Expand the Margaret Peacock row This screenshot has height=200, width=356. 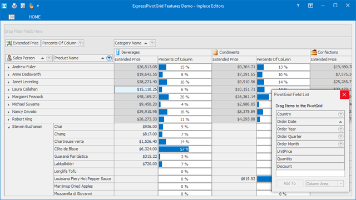pyautogui.click(x=8, y=97)
